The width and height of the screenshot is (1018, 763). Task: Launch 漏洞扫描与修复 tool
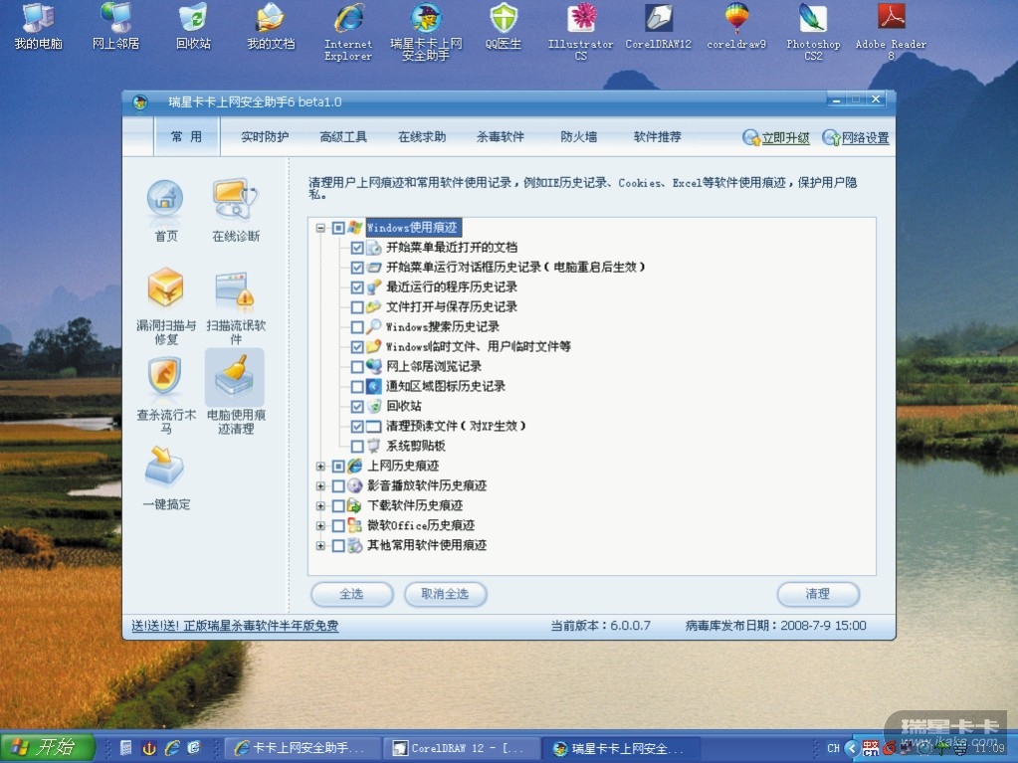(x=165, y=286)
